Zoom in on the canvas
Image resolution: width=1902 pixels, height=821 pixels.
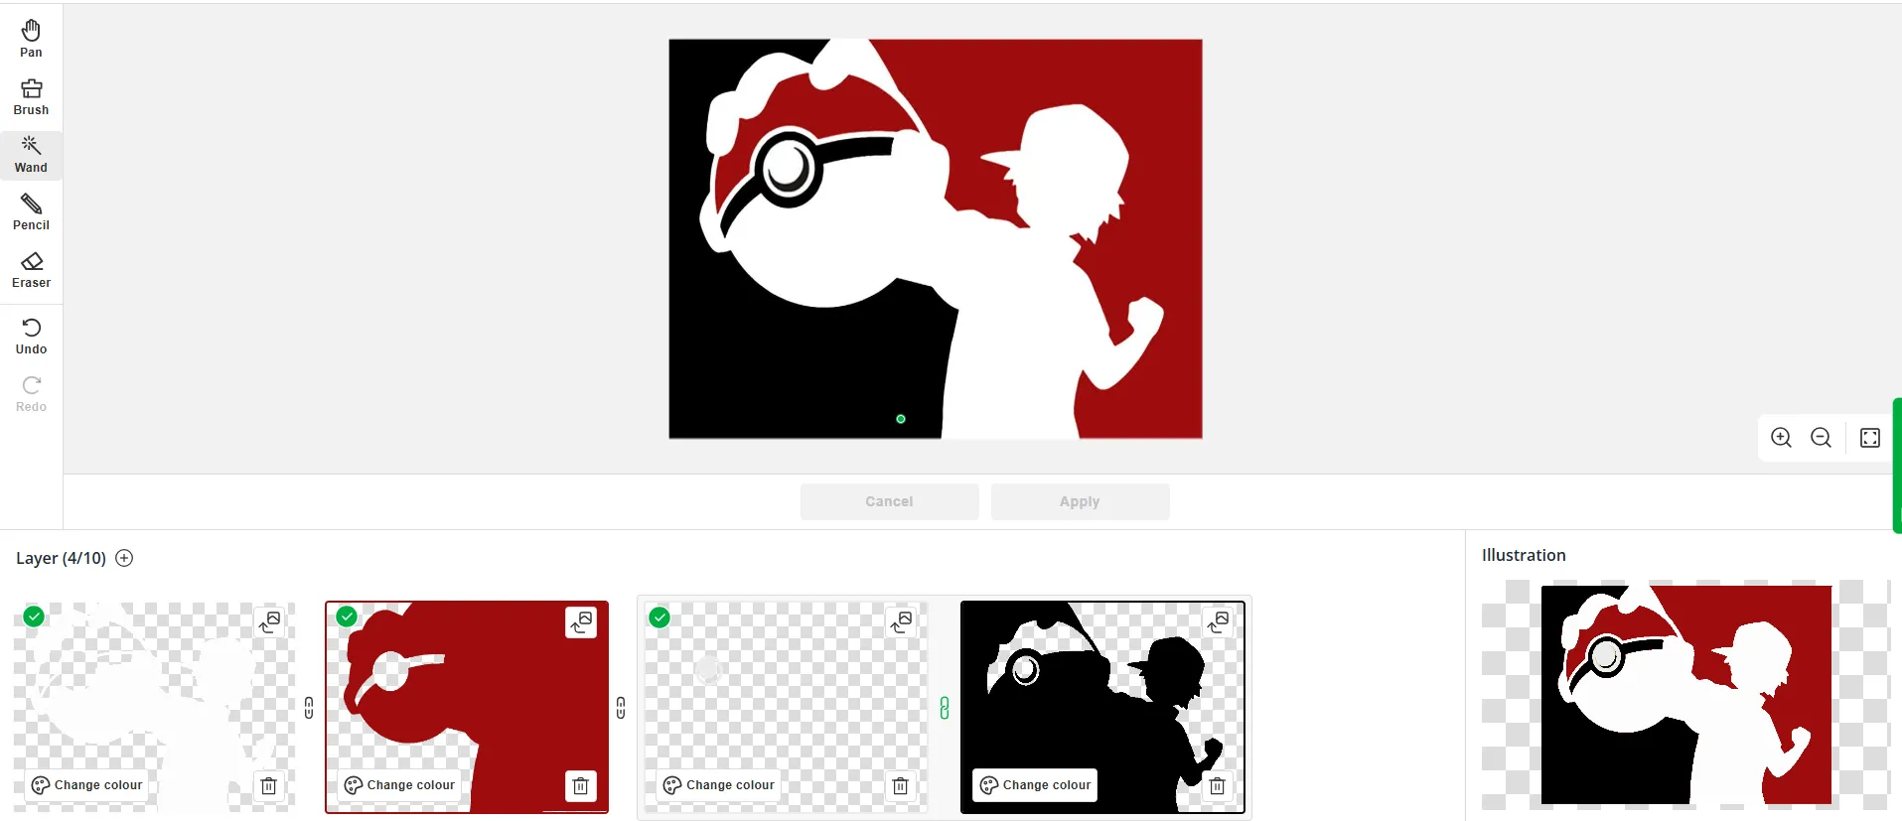1781,438
